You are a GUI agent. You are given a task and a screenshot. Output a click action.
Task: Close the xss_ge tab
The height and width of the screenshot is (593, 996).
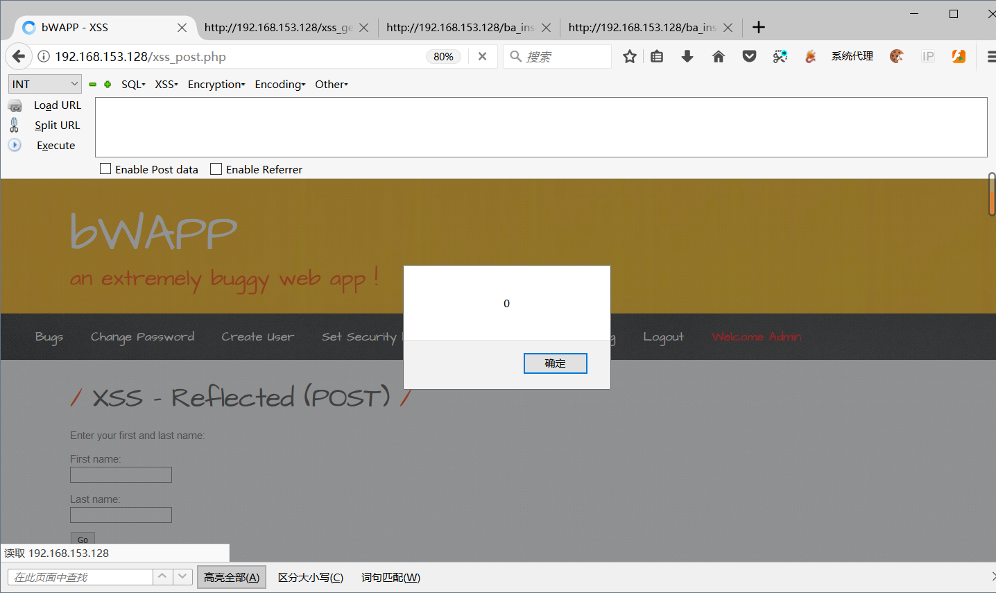[363, 28]
